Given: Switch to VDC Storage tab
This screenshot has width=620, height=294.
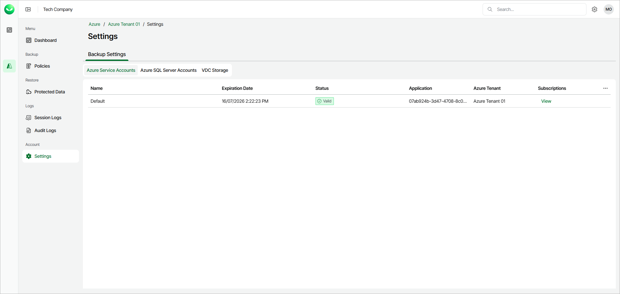Looking at the screenshot, I should pos(215,70).
